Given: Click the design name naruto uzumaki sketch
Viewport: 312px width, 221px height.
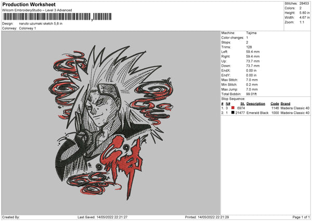Looking at the screenshot, I should (41, 23).
